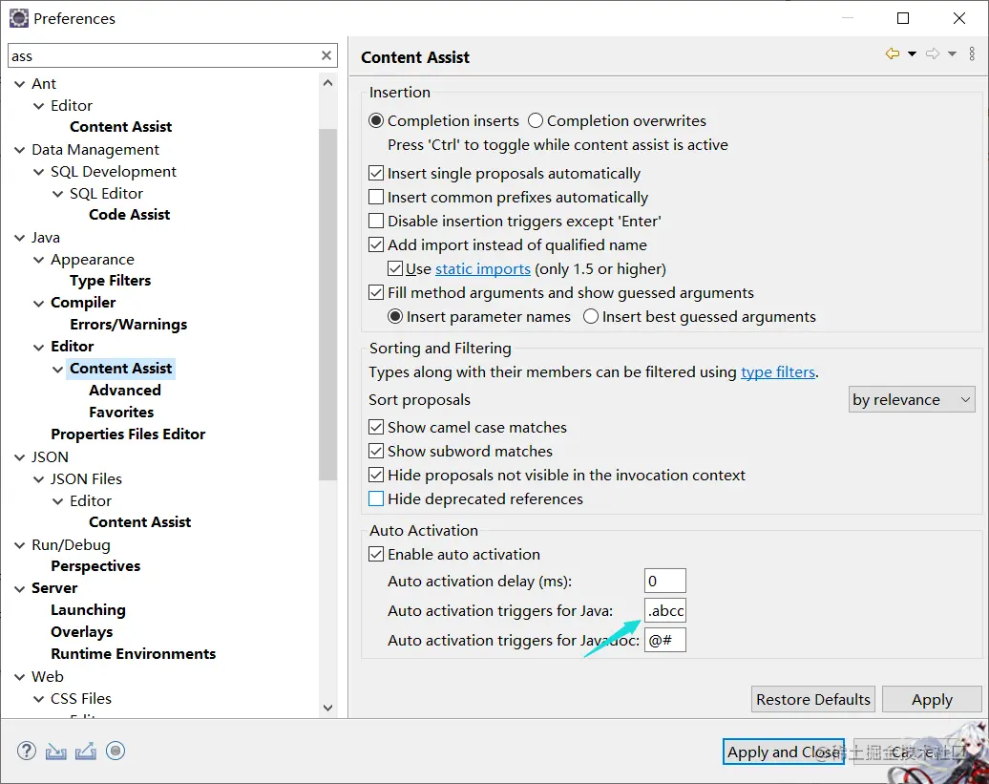Clear the filter text with X icon
The height and width of the screenshot is (784, 989).
pyautogui.click(x=326, y=55)
